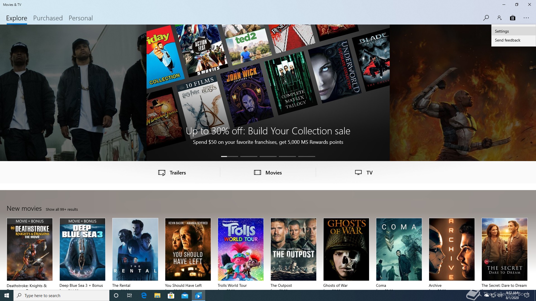Open the Purchased tab
The image size is (536, 301).
tap(48, 18)
